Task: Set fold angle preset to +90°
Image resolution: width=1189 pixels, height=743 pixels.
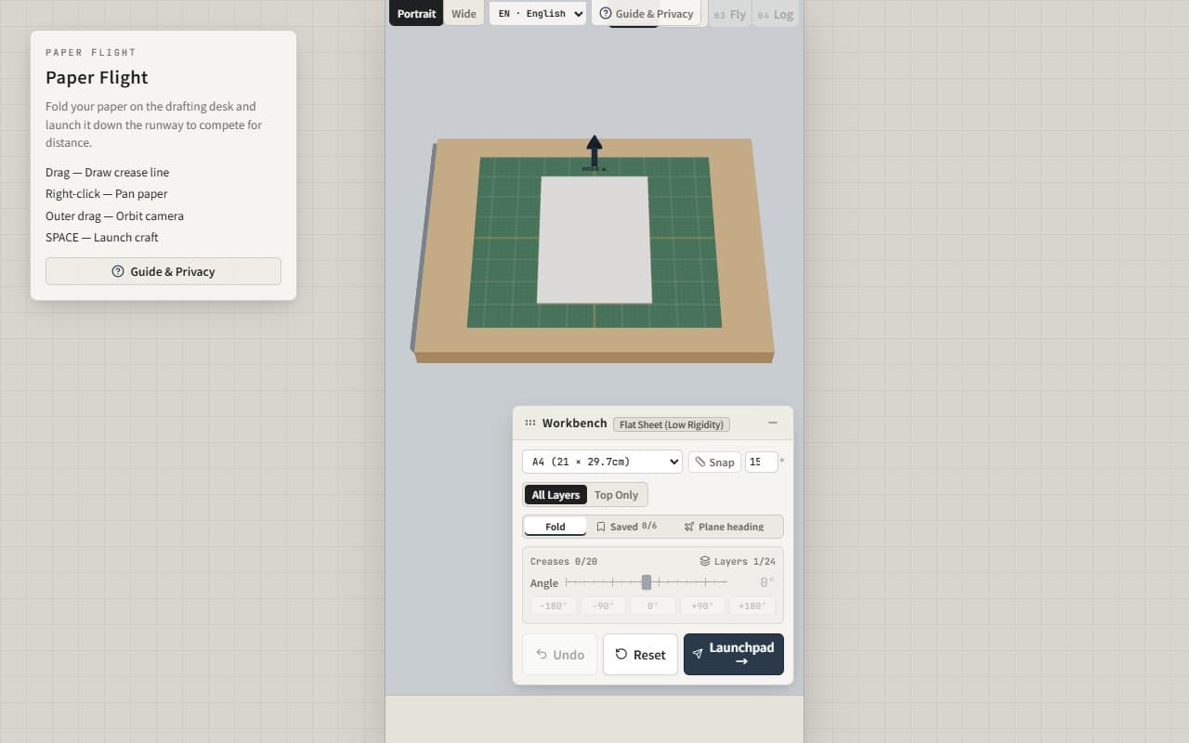Action: [x=702, y=606]
